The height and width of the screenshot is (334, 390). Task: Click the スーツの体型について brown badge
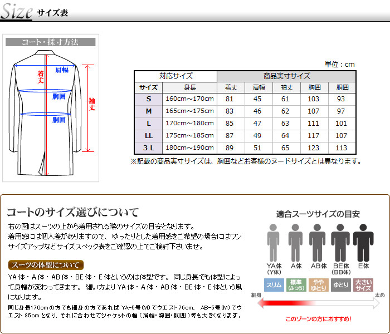46,265
